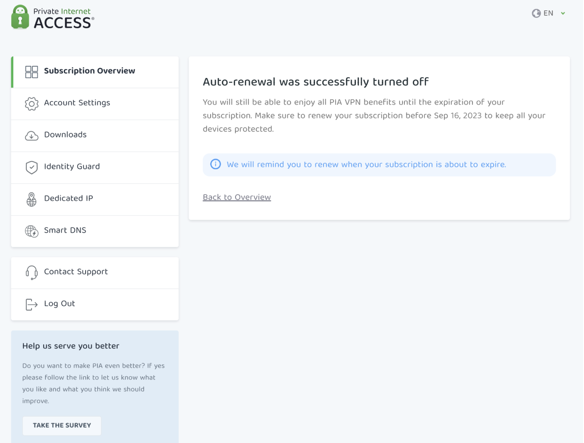
Task: Click the Contact Support headset icon
Action: click(32, 272)
